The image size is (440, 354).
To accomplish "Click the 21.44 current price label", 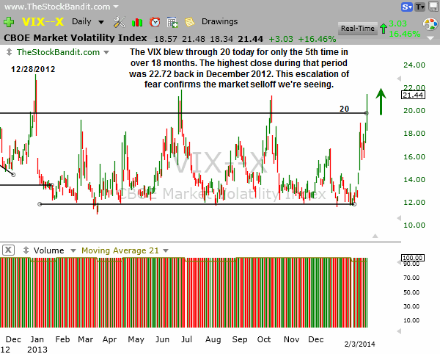I will (x=412, y=95).
